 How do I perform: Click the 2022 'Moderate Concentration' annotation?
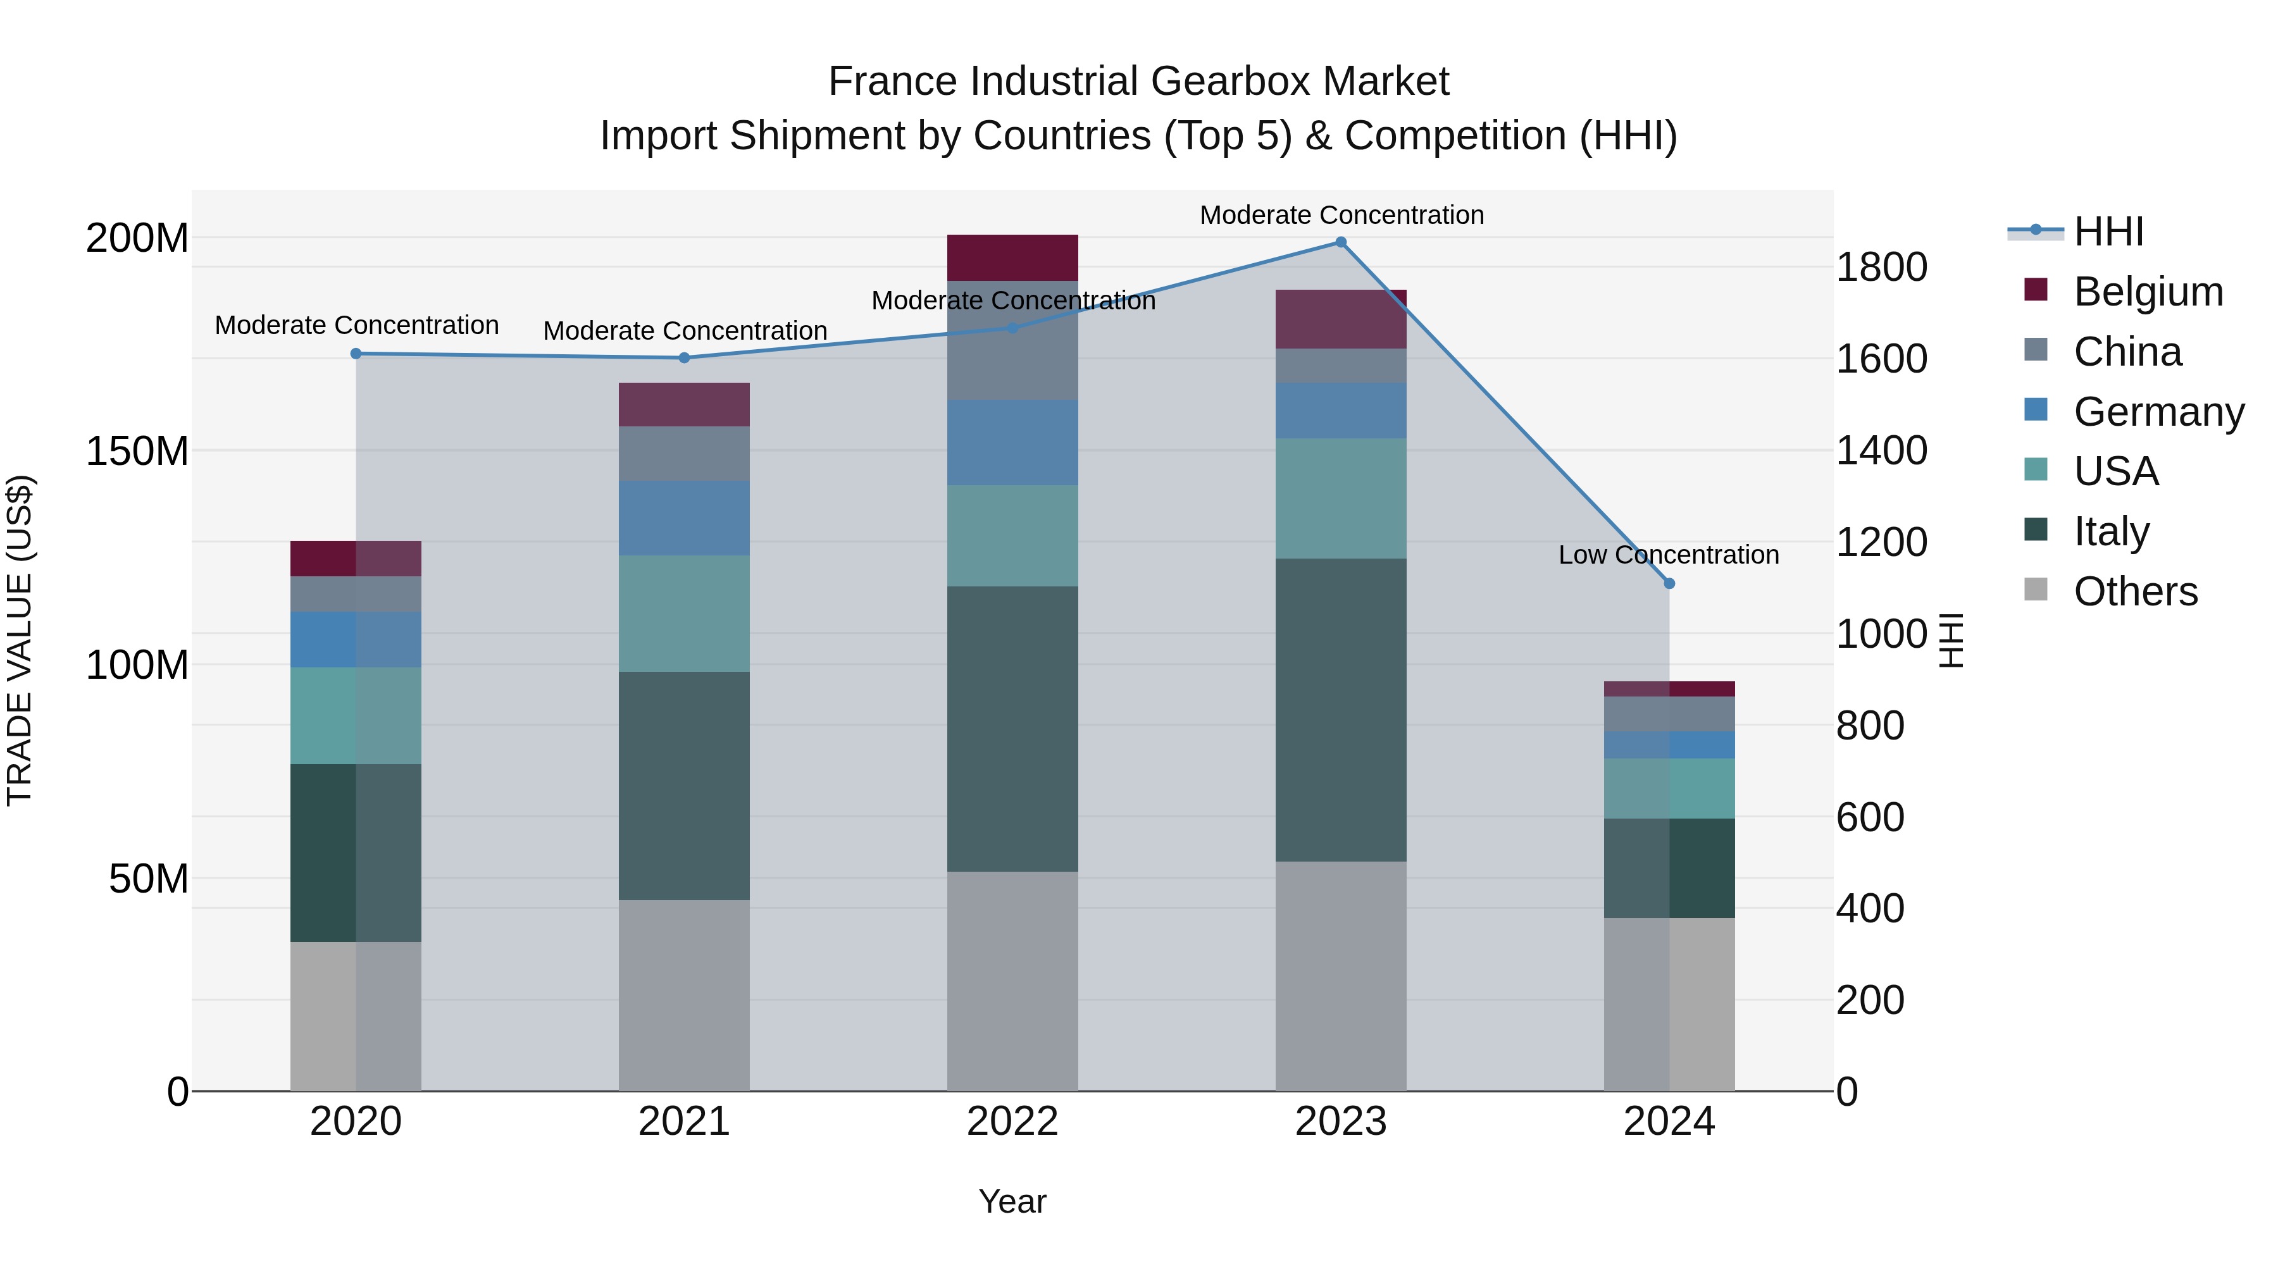pyautogui.click(x=1014, y=300)
